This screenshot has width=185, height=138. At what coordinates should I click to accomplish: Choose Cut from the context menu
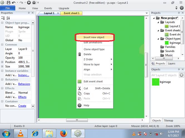pos(95,88)
